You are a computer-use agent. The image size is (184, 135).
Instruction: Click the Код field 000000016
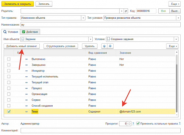tap(146, 11)
